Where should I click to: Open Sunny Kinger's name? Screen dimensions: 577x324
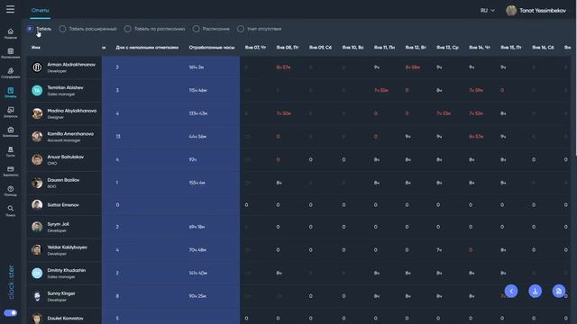61,293
